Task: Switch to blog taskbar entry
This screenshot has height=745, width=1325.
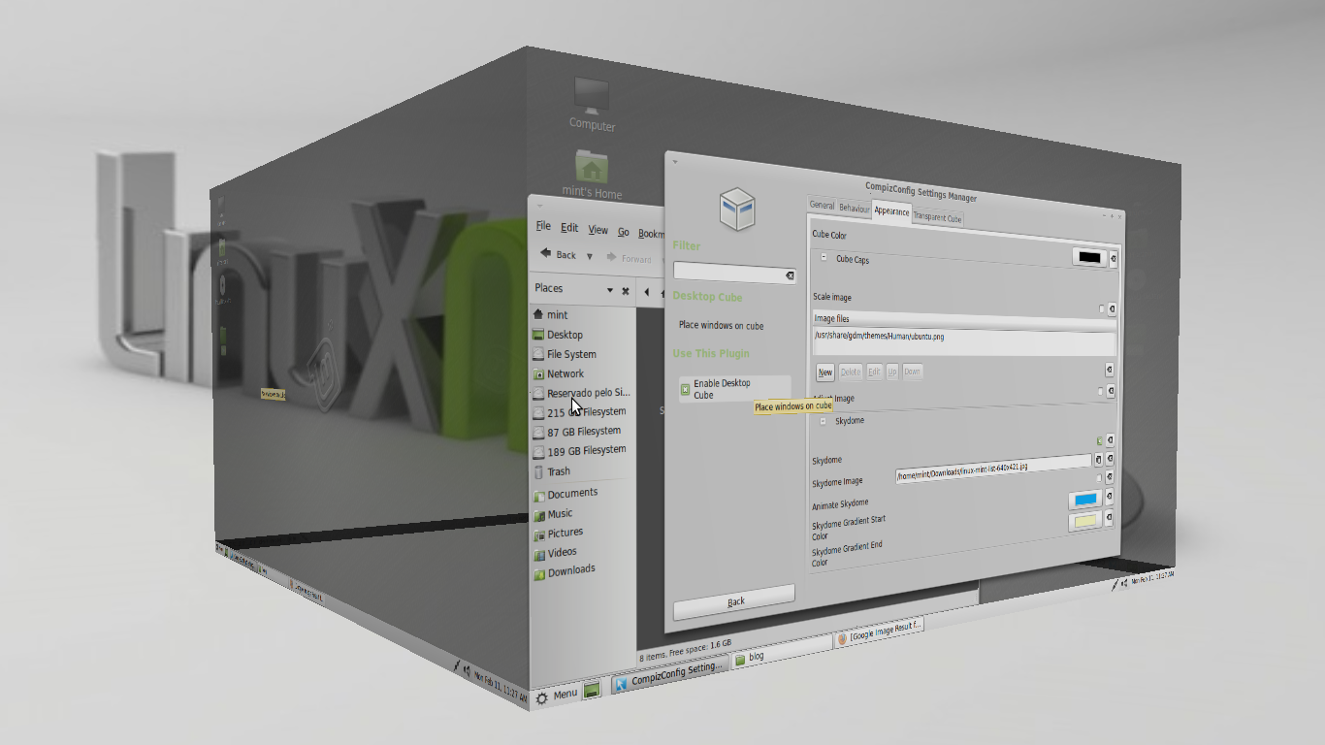Action: point(782,654)
